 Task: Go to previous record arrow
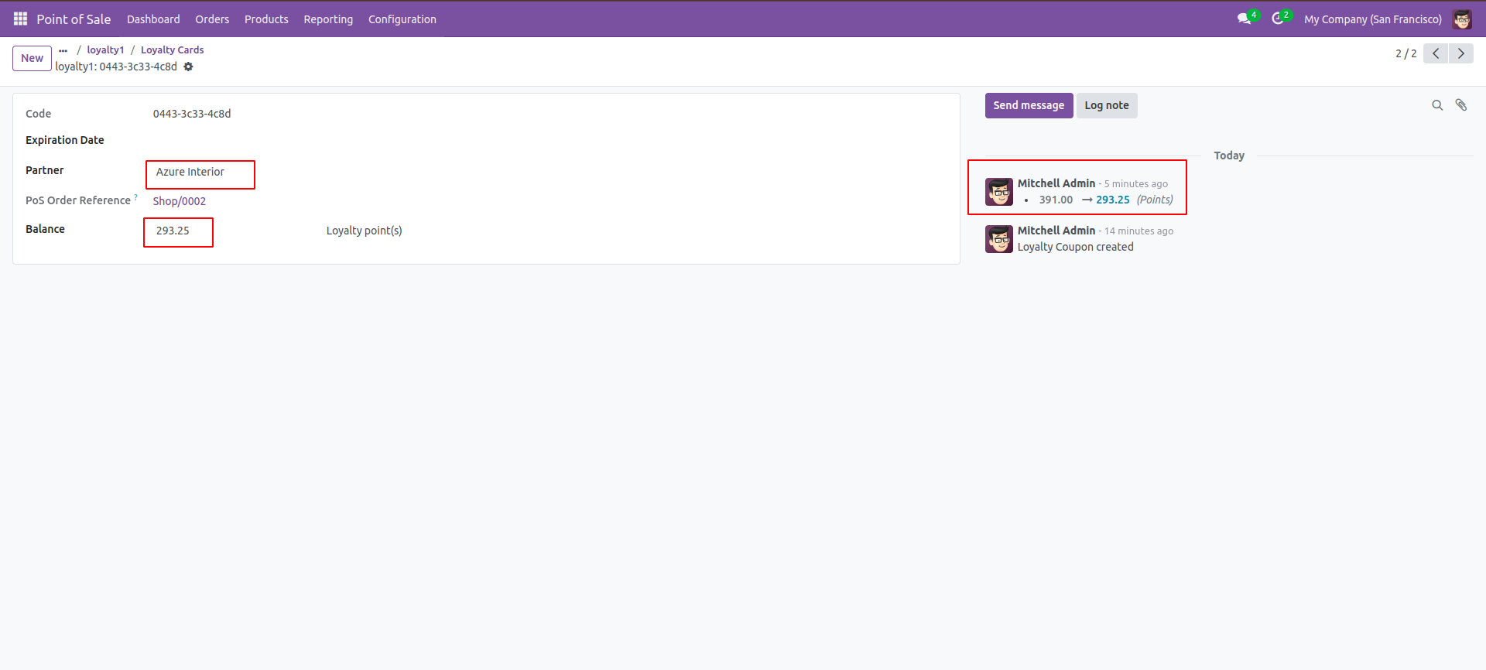coord(1436,53)
